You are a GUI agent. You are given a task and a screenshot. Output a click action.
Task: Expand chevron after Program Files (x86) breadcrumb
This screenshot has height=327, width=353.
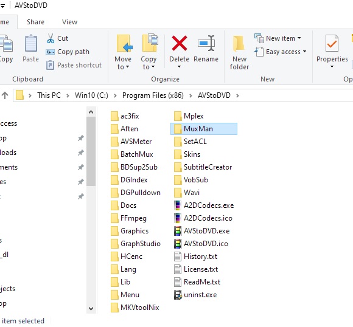click(190, 96)
